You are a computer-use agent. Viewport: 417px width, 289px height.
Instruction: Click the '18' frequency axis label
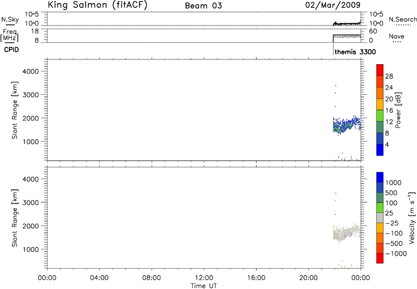(x=35, y=31)
